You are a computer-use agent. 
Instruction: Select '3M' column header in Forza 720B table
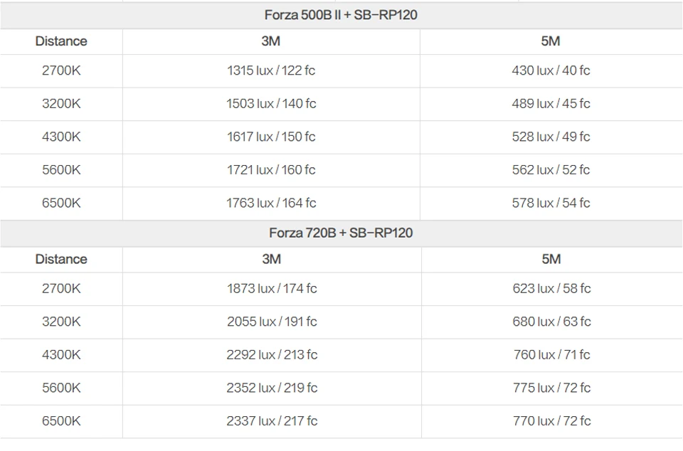pyautogui.click(x=271, y=259)
